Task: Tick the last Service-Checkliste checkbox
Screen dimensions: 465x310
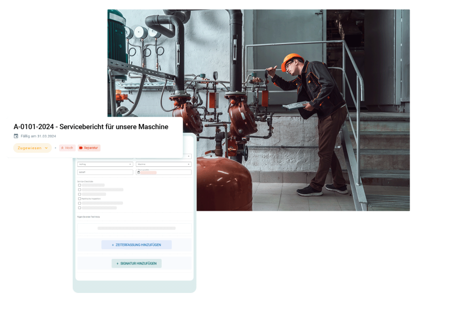Action: pyautogui.click(x=80, y=208)
